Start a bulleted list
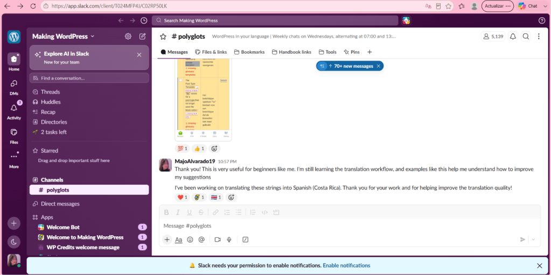Image resolution: width=551 pixels, height=275 pixels. point(239,212)
